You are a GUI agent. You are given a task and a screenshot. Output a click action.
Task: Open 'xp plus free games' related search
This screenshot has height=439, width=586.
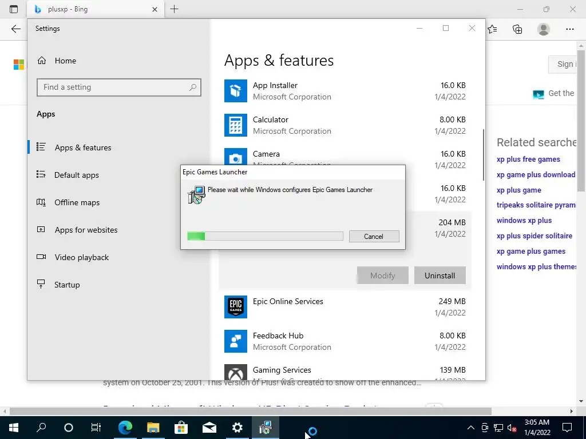(528, 159)
